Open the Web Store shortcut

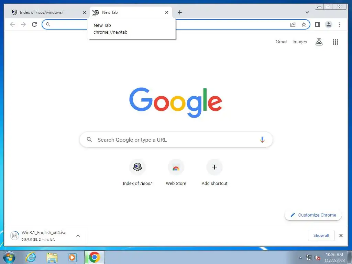pyautogui.click(x=176, y=173)
